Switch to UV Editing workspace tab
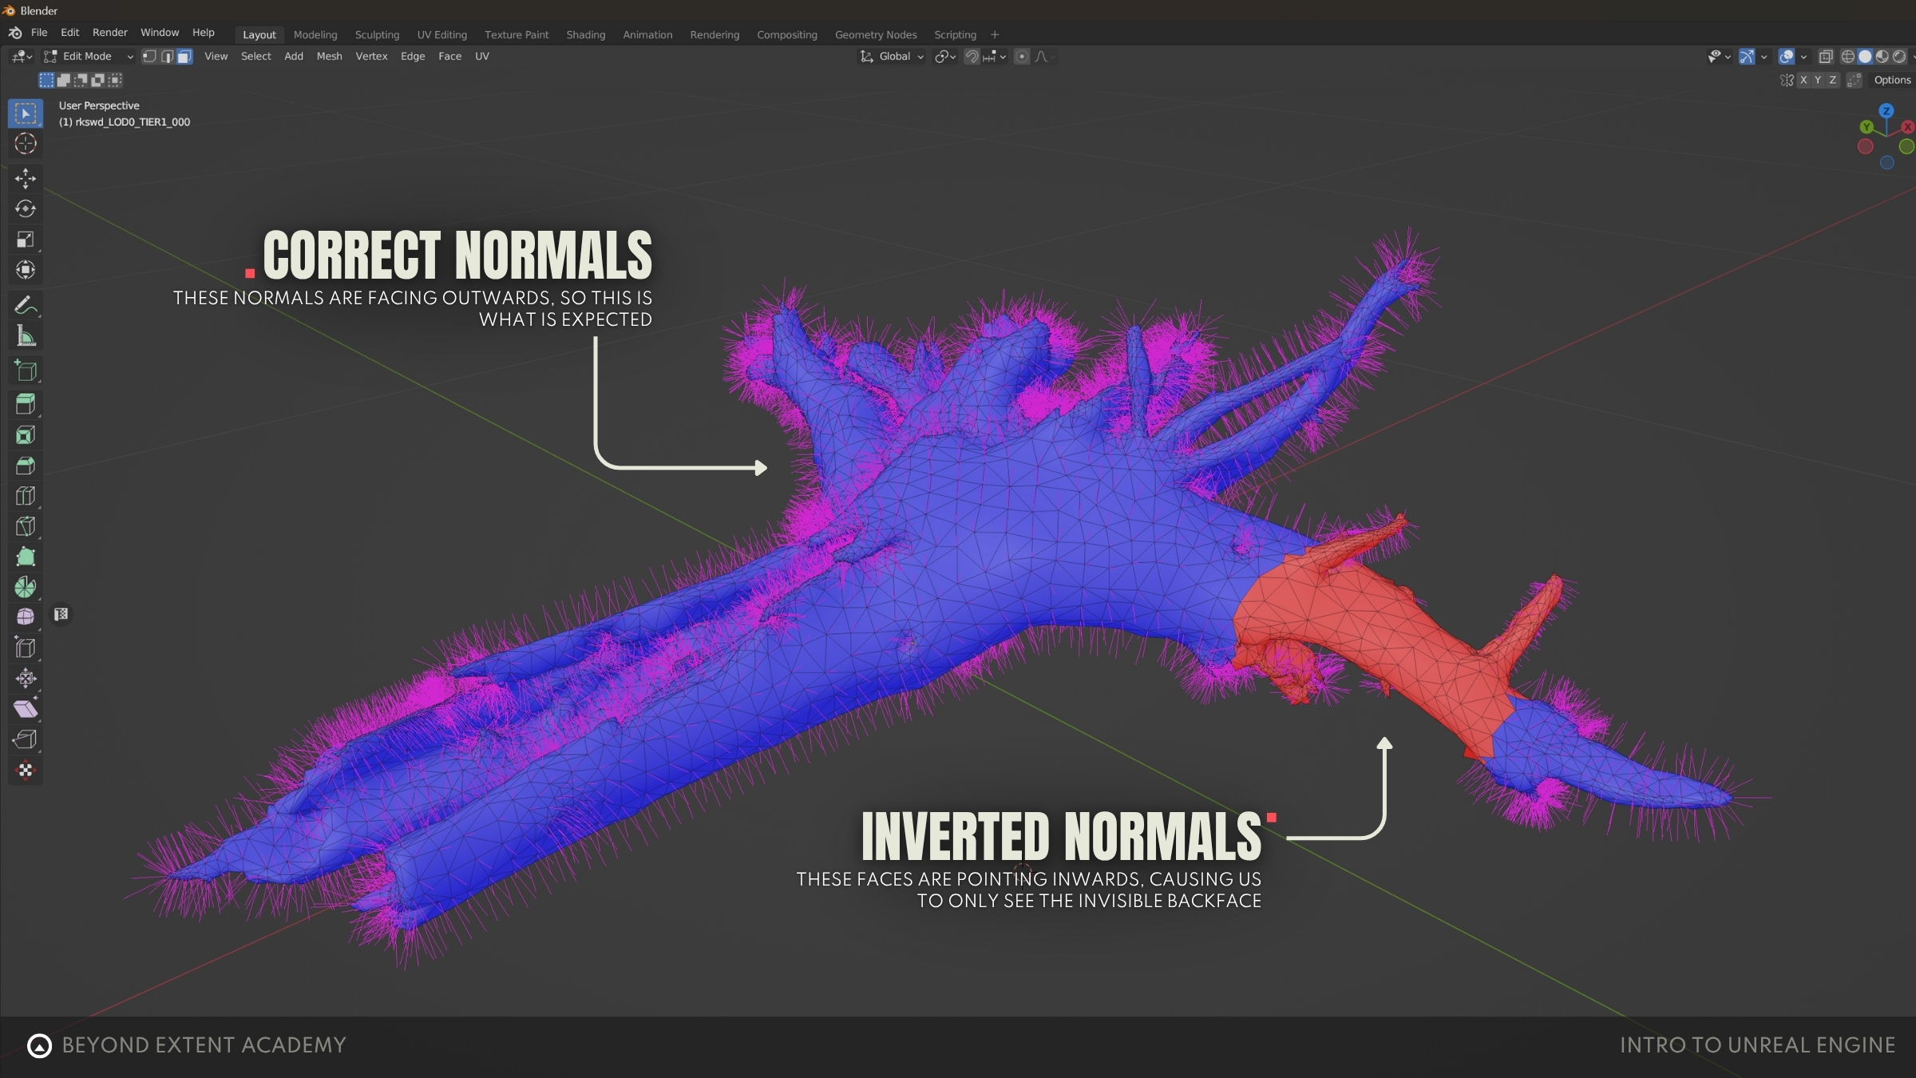 441,35
